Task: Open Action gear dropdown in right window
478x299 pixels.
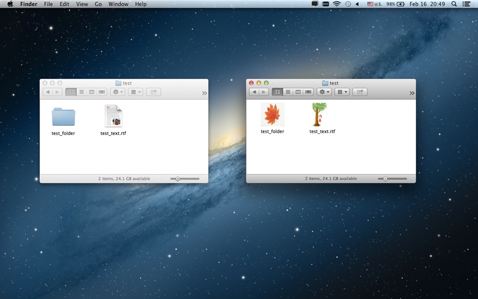Action: click(x=324, y=92)
